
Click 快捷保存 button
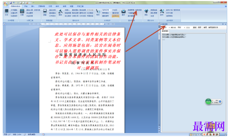tap(14, 16)
